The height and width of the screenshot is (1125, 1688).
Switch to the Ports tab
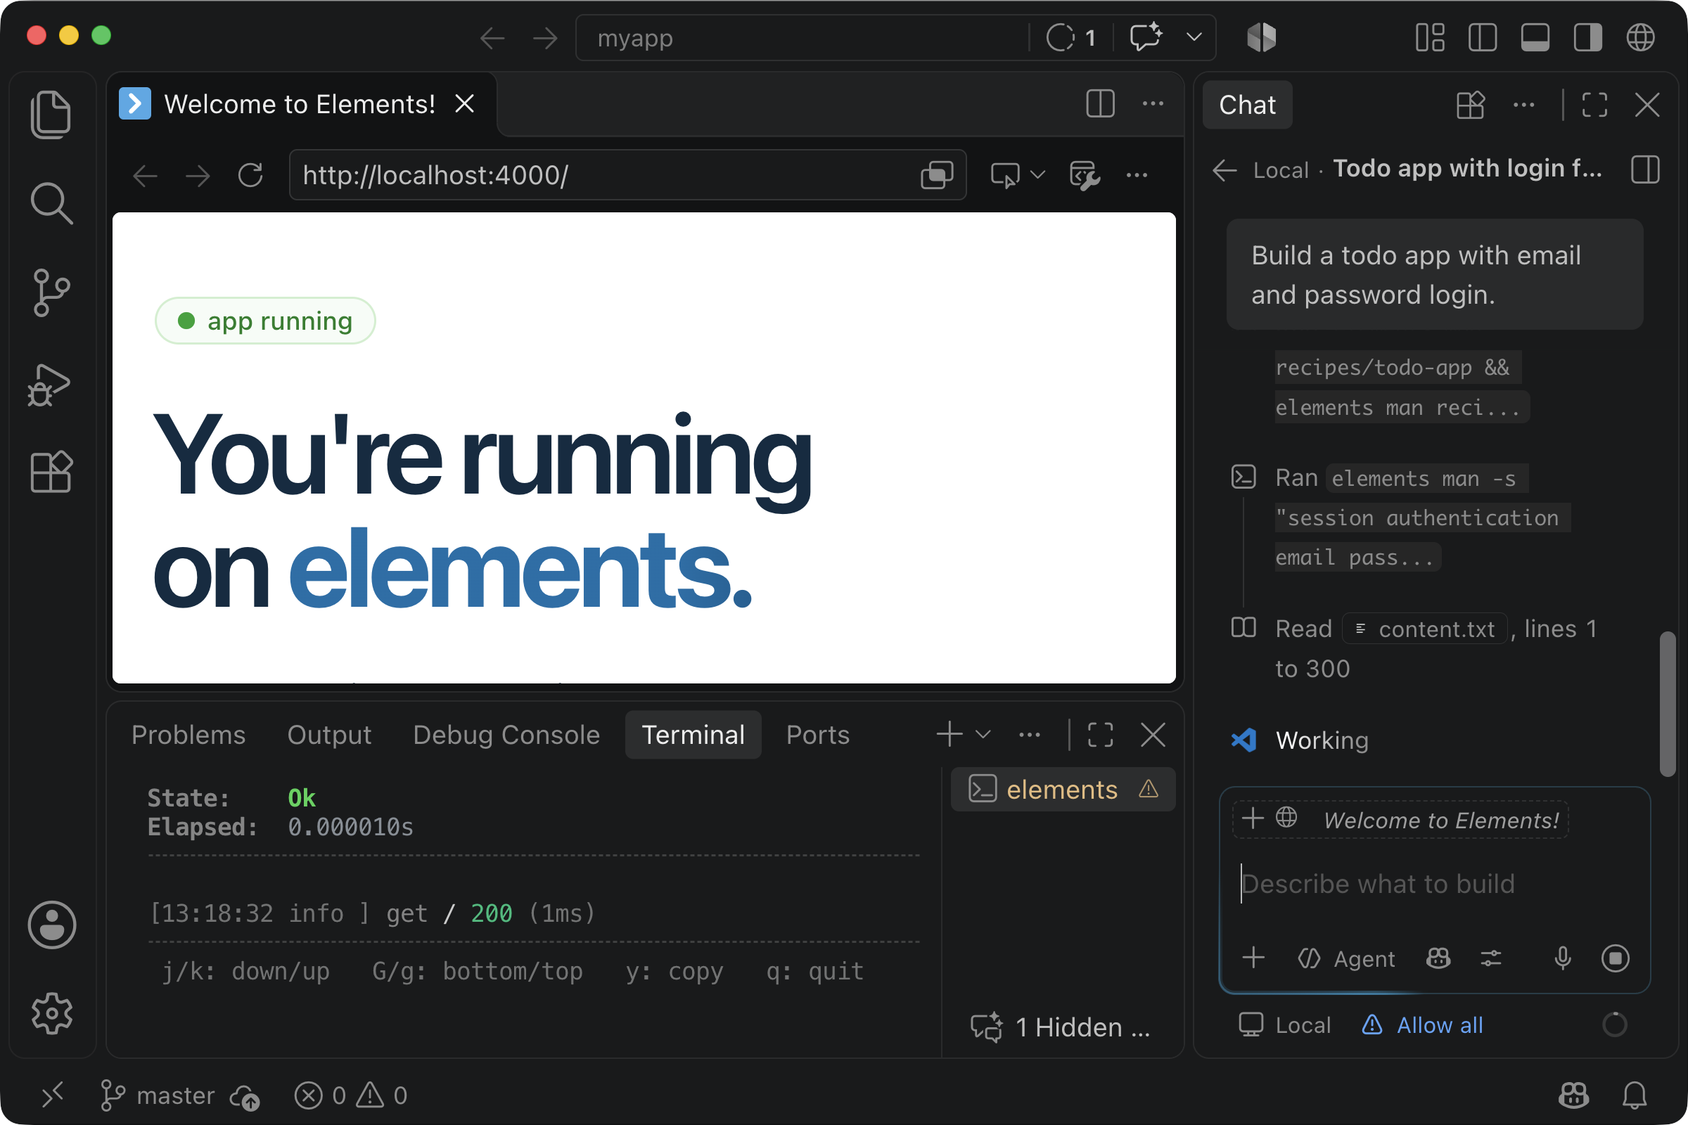click(817, 735)
